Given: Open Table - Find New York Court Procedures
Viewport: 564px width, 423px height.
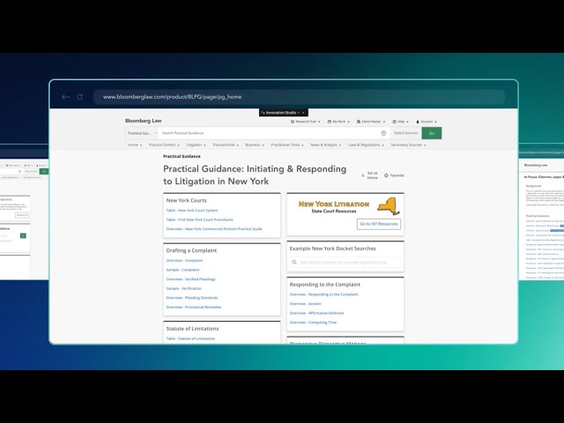Looking at the screenshot, I should click(200, 219).
